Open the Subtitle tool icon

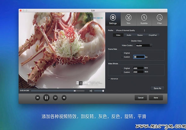pos(144,19)
